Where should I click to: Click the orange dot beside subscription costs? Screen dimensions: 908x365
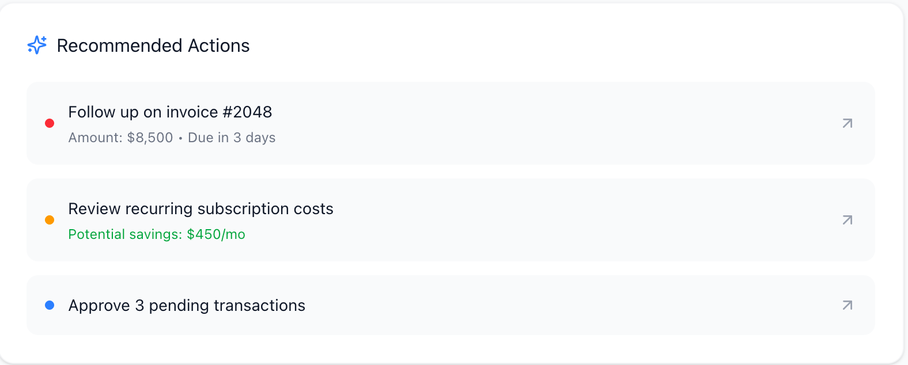pos(50,220)
